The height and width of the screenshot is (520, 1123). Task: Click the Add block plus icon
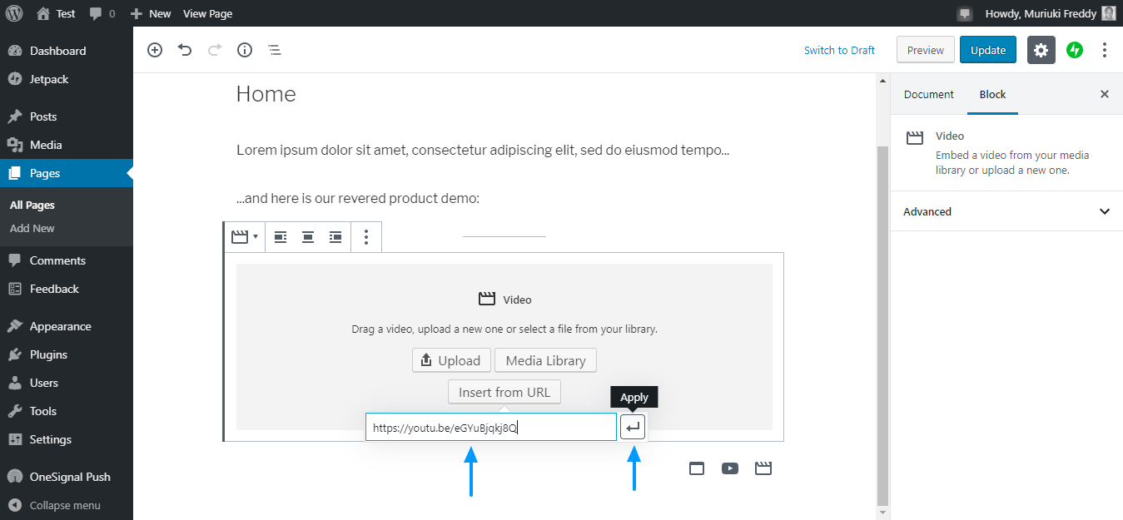pos(155,50)
